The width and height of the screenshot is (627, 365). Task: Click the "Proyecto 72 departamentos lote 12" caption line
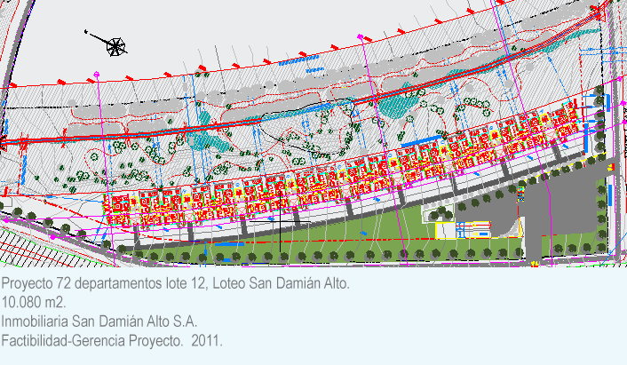tap(176, 283)
